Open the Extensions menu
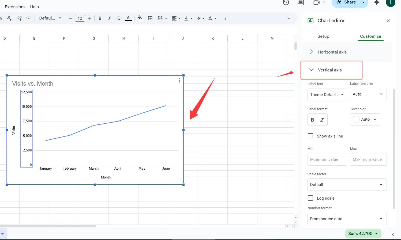The height and width of the screenshot is (240, 401). click(15, 7)
